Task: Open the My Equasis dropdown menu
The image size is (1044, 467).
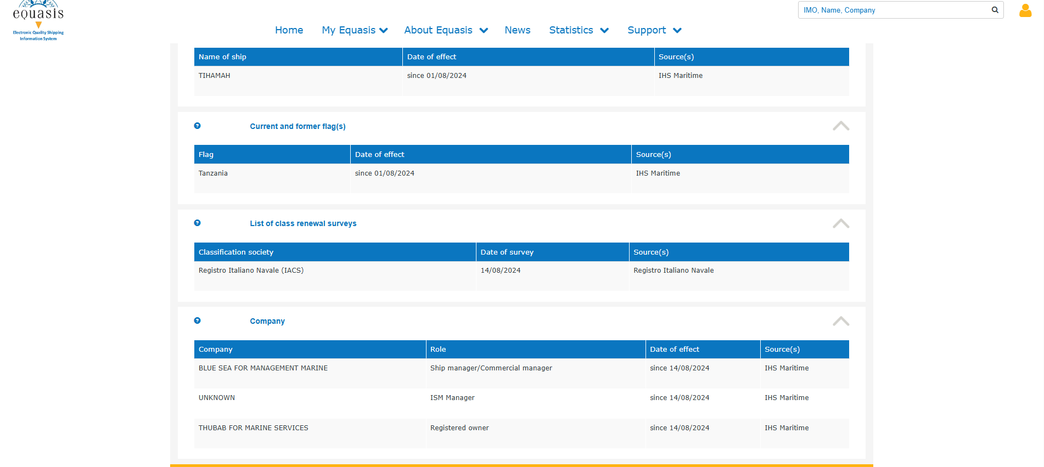Action: coord(355,30)
